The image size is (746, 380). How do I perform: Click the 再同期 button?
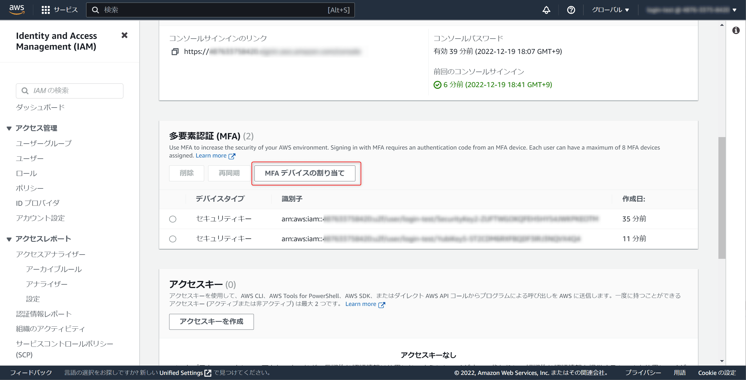pos(229,173)
